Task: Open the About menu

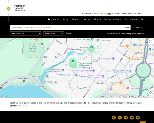Action: coord(56,19)
